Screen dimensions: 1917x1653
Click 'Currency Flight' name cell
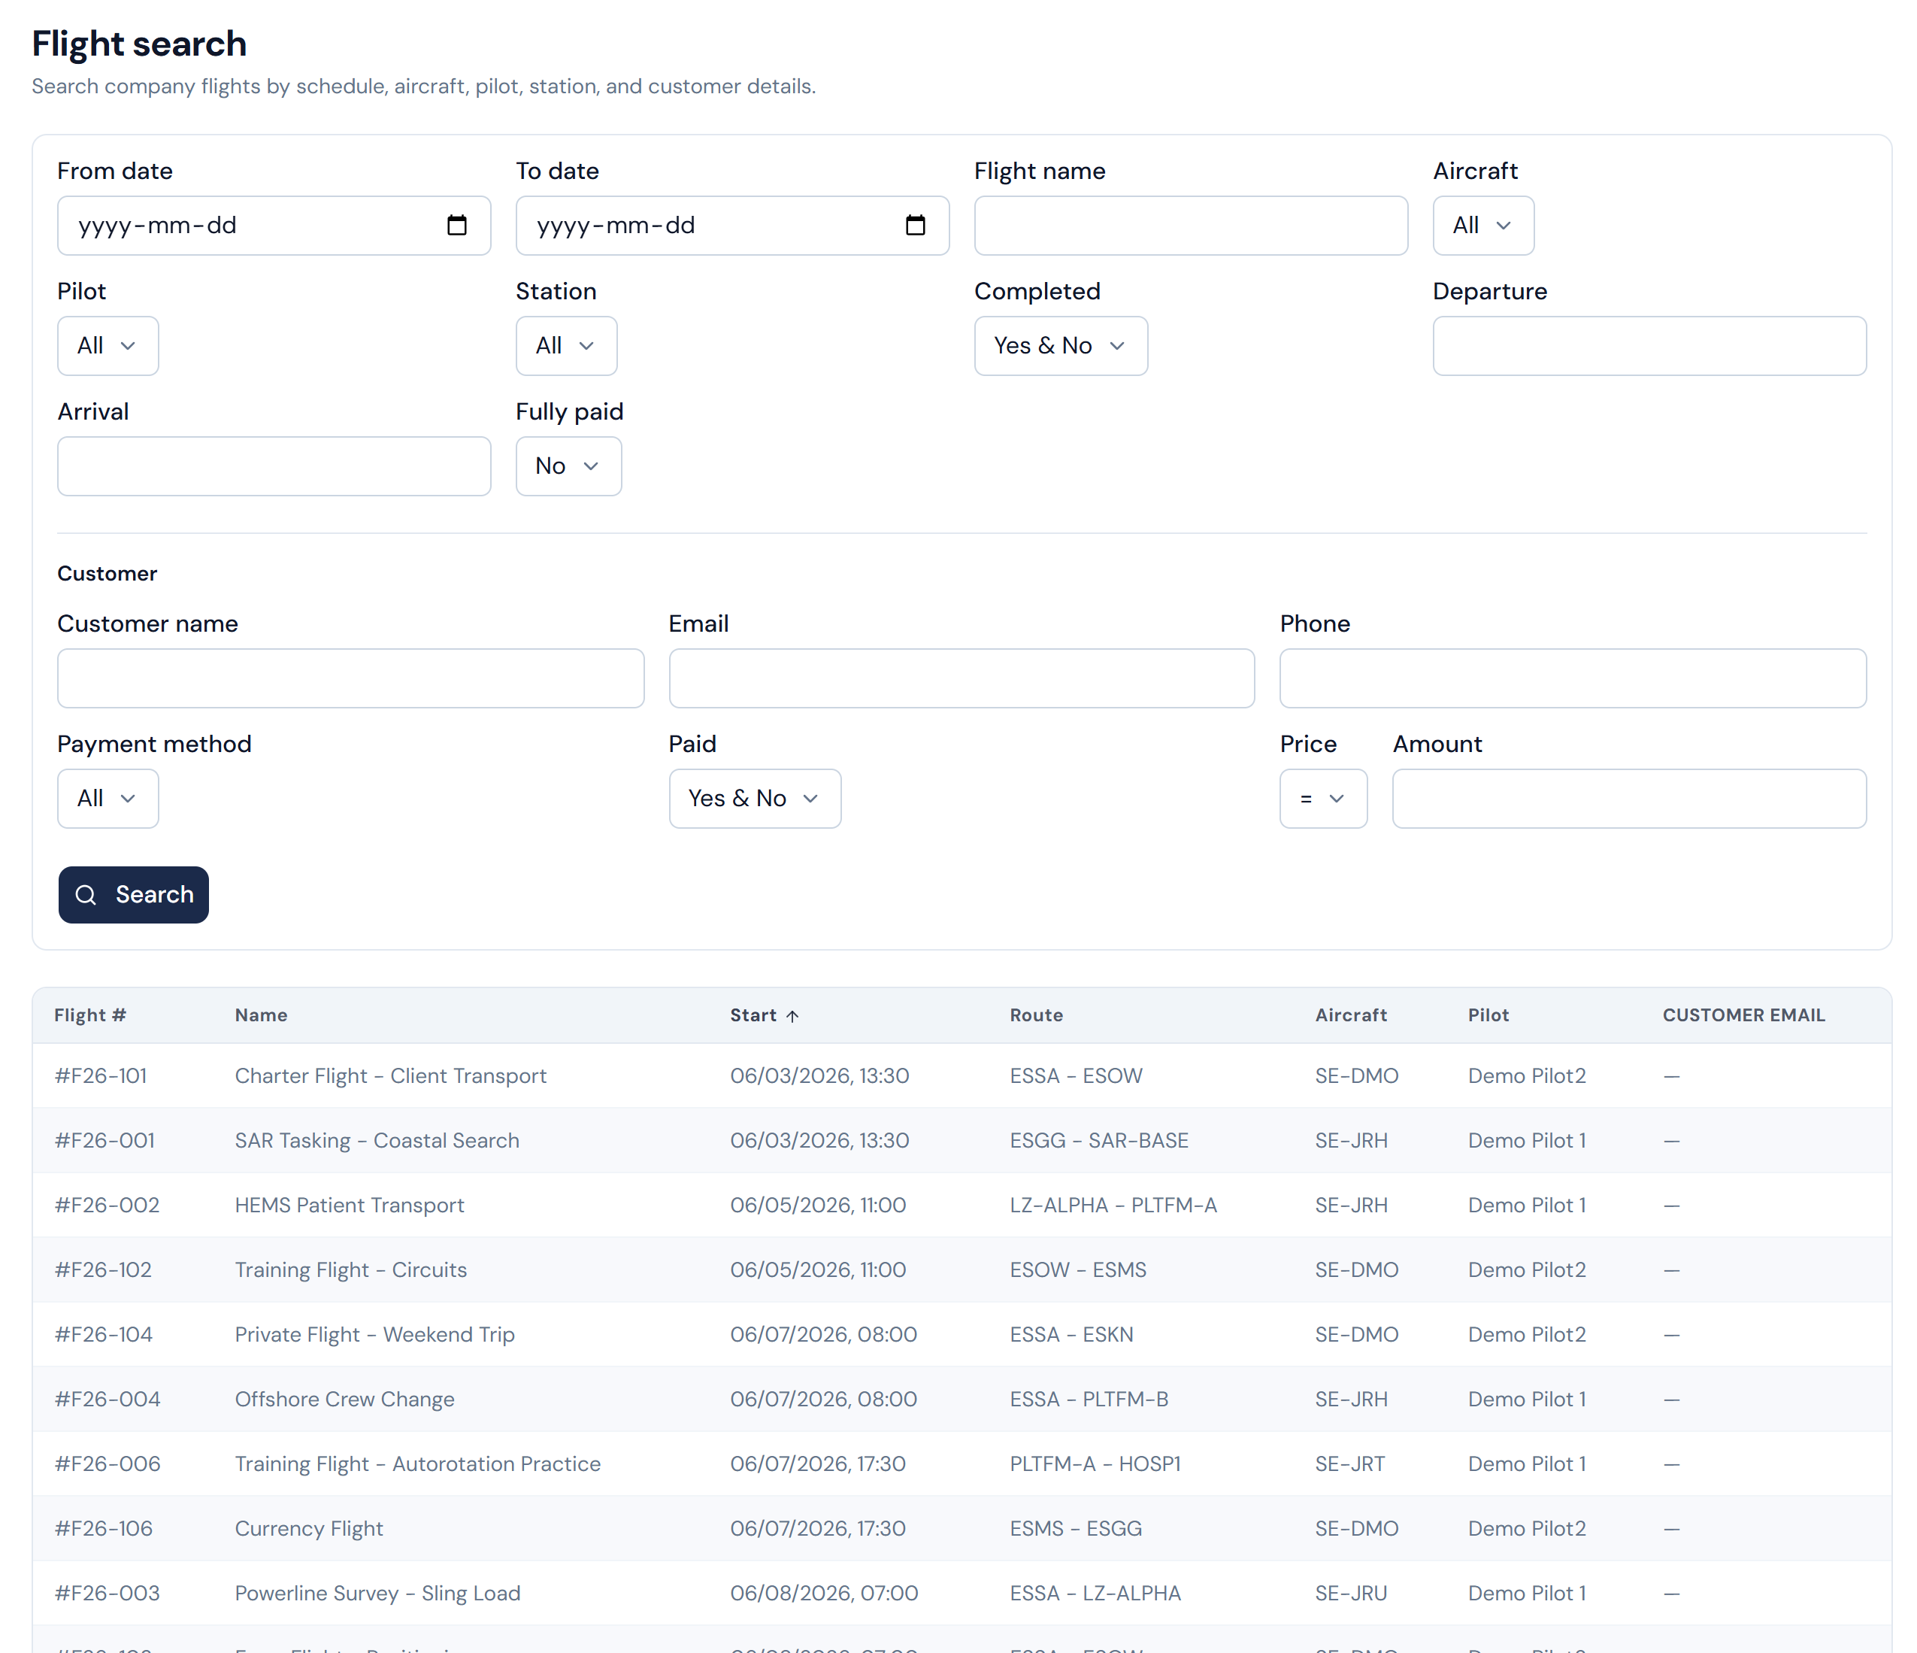(309, 1529)
